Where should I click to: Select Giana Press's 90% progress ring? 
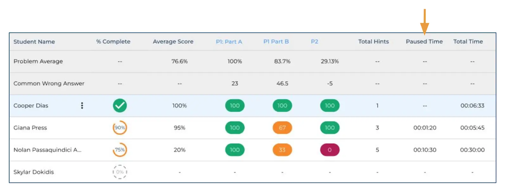(120, 128)
